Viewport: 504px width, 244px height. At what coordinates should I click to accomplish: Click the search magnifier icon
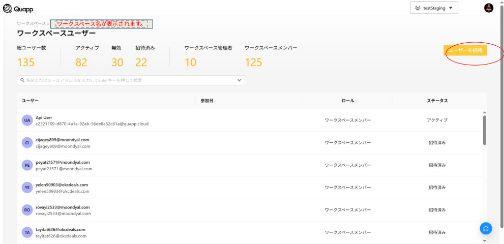(x=22, y=80)
